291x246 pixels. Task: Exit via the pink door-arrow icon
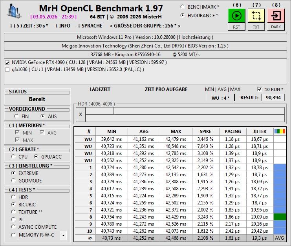tap(276, 16)
